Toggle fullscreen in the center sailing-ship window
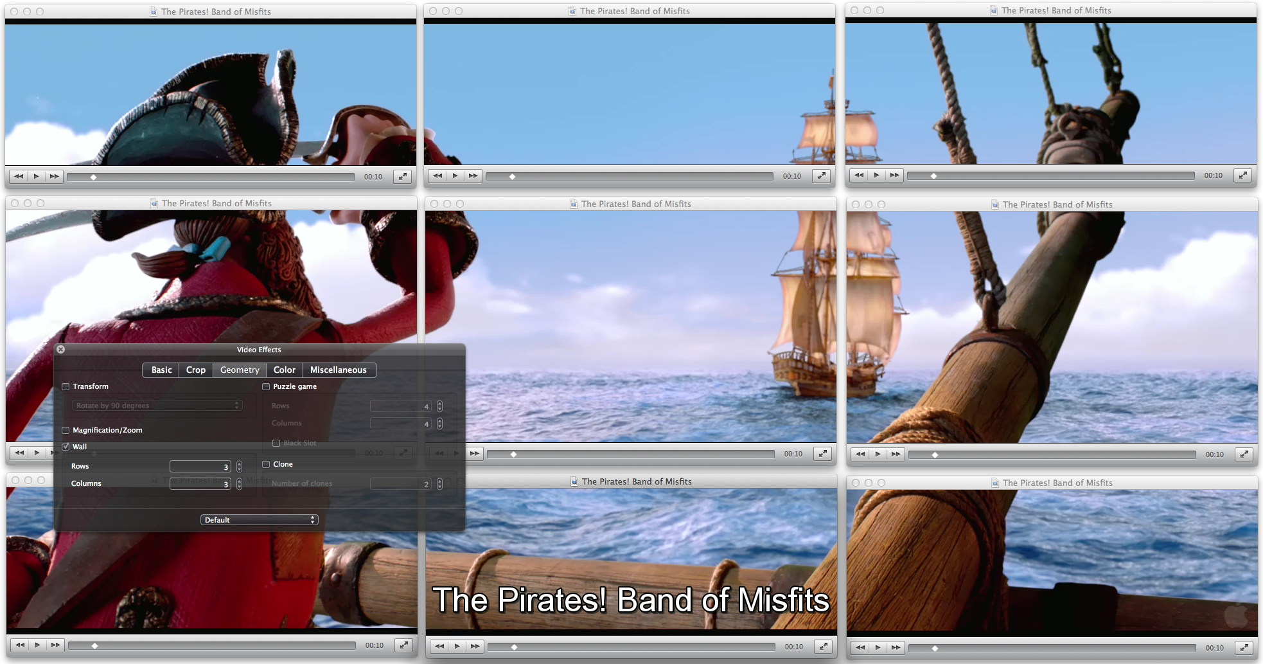This screenshot has height=664, width=1263. click(x=823, y=453)
